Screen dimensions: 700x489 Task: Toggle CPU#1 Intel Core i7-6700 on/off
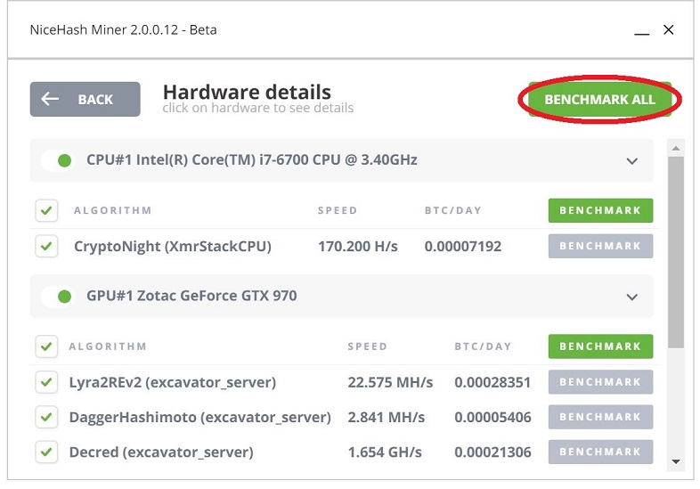(x=58, y=160)
